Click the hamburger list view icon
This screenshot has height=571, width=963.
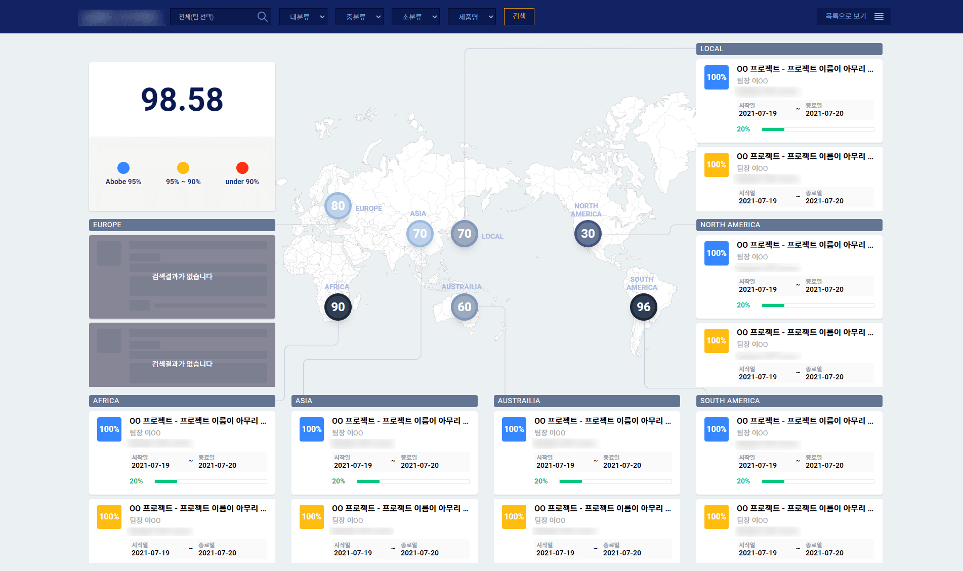879,17
